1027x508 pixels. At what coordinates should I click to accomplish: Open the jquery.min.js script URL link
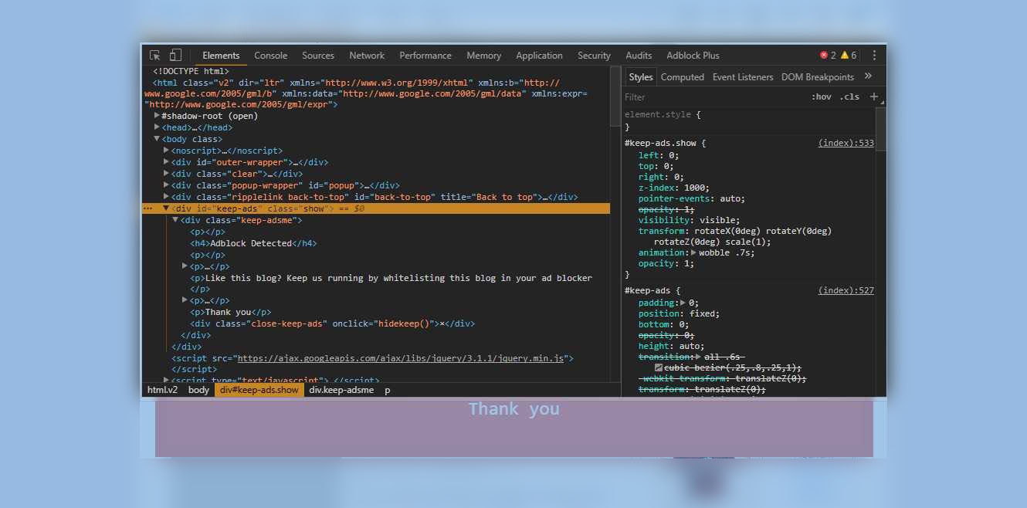(402, 358)
